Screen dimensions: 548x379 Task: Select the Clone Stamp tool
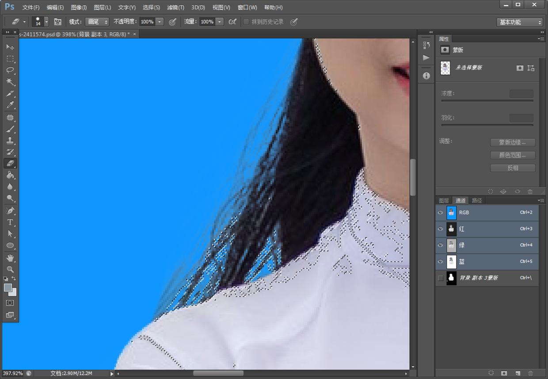(10, 141)
